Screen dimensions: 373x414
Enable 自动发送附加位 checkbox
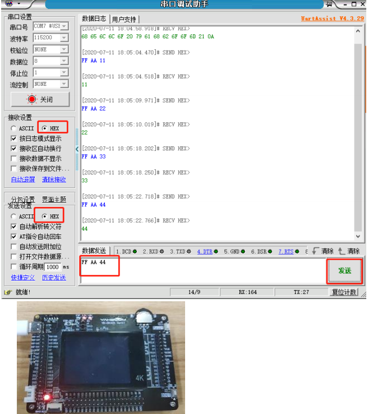tap(13, 247)
